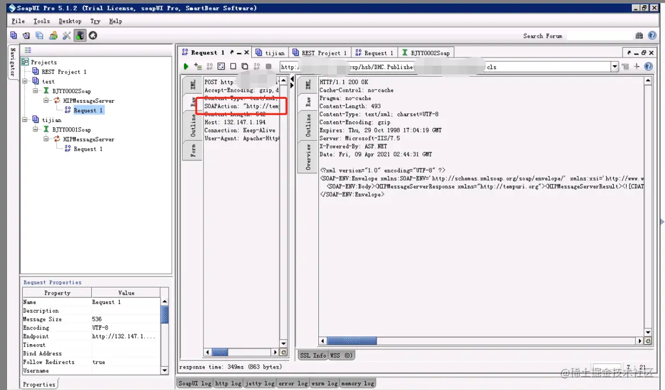Open the request editor help icon

point(649,67)
